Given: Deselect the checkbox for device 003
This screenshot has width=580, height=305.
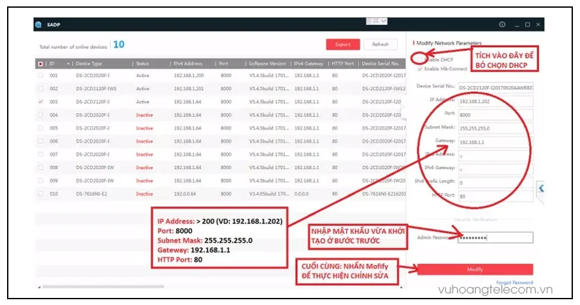Looking at the screenshot, I should 41,102.
